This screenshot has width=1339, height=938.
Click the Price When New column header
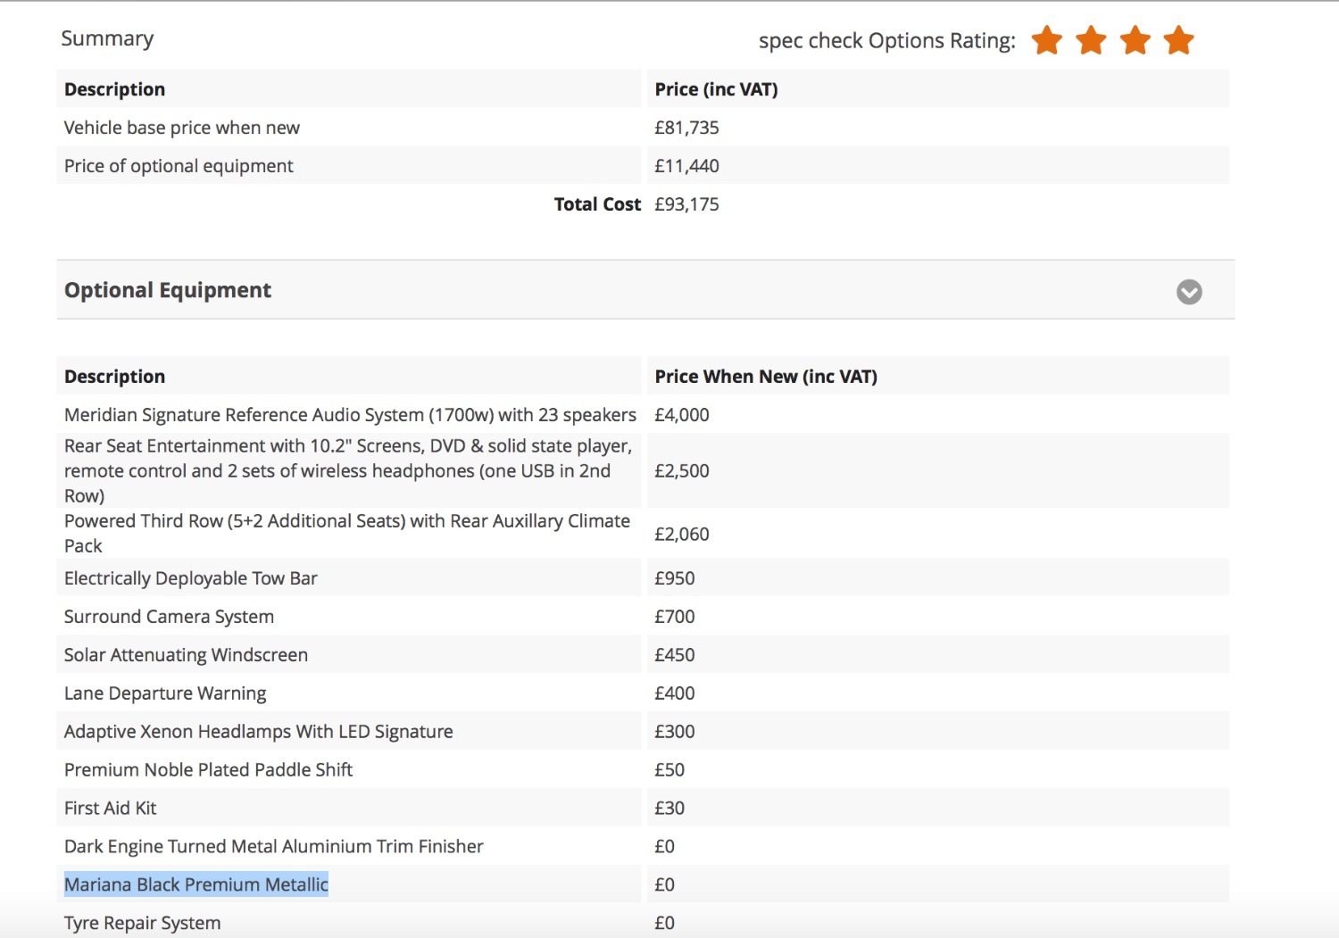click(x=766, y=377)
